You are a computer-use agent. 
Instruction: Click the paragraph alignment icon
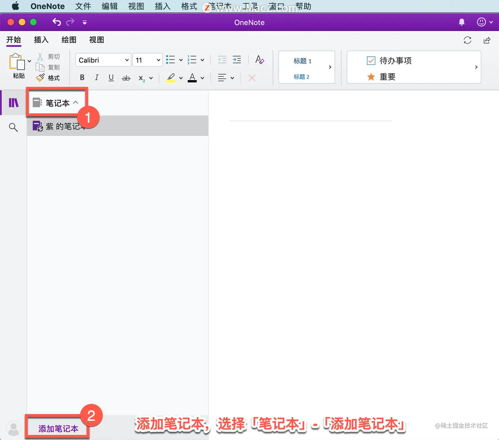pyautogui.click(x=222, y=78)
